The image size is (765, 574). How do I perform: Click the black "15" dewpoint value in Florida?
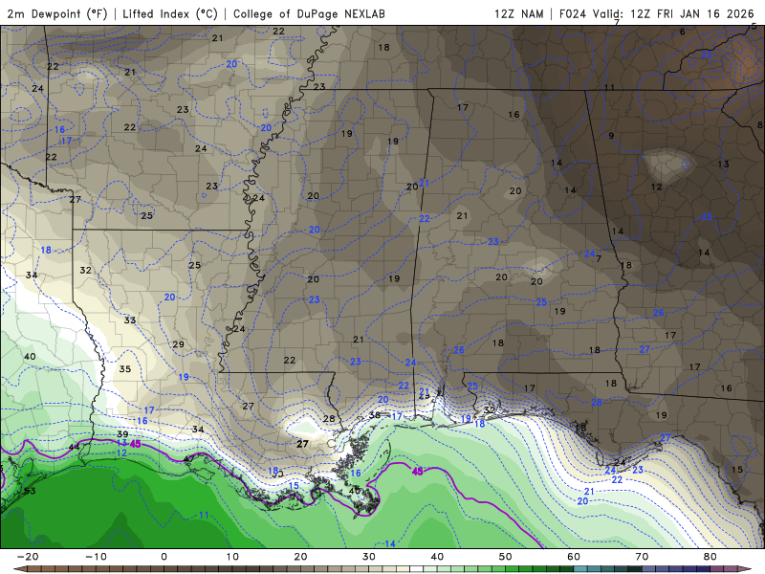coord(737,469)
